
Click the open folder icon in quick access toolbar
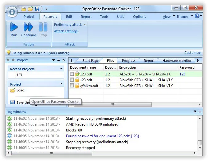pos(24,9)
